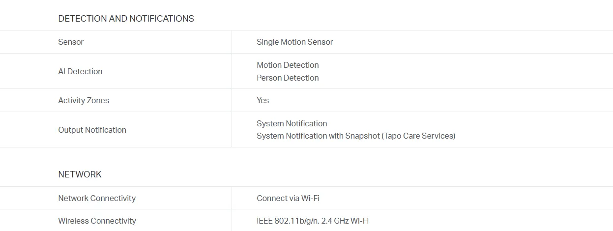Image resolution: width=613 pixels, height=231 pixels.
Task: Click the Detection and Notifications section heading
Action: (x=126, y=19)
